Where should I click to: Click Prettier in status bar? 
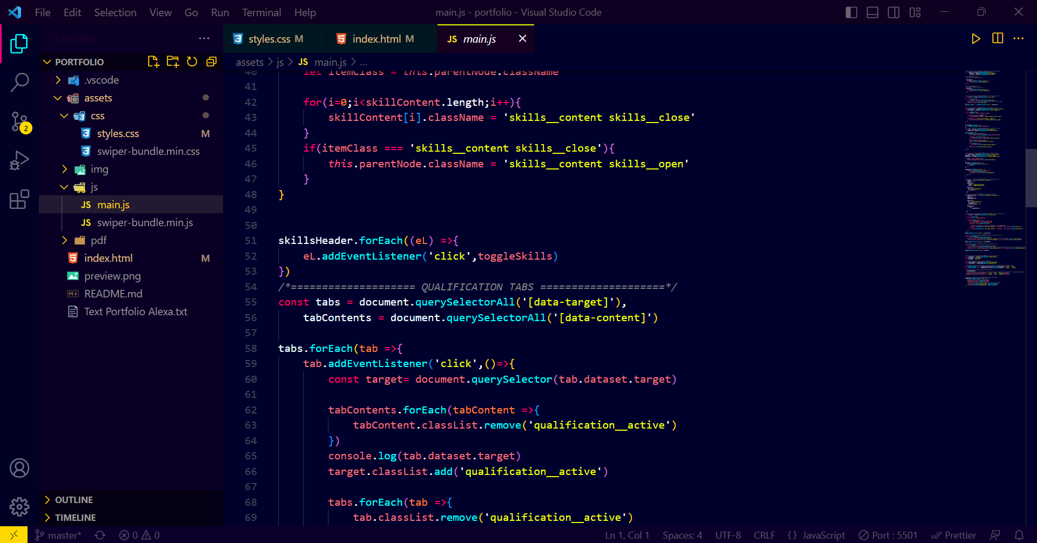click(x=953, y=535)
